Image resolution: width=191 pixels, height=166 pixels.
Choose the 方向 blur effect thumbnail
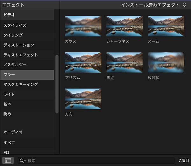[83, 99]
